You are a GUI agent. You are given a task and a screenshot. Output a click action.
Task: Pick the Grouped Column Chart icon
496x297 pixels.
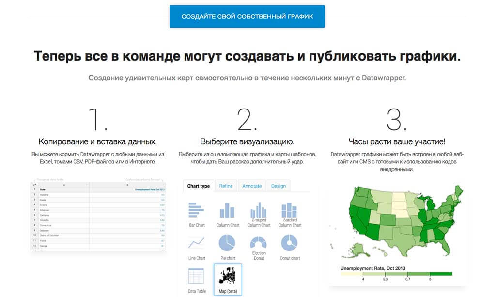click(259, 211)
